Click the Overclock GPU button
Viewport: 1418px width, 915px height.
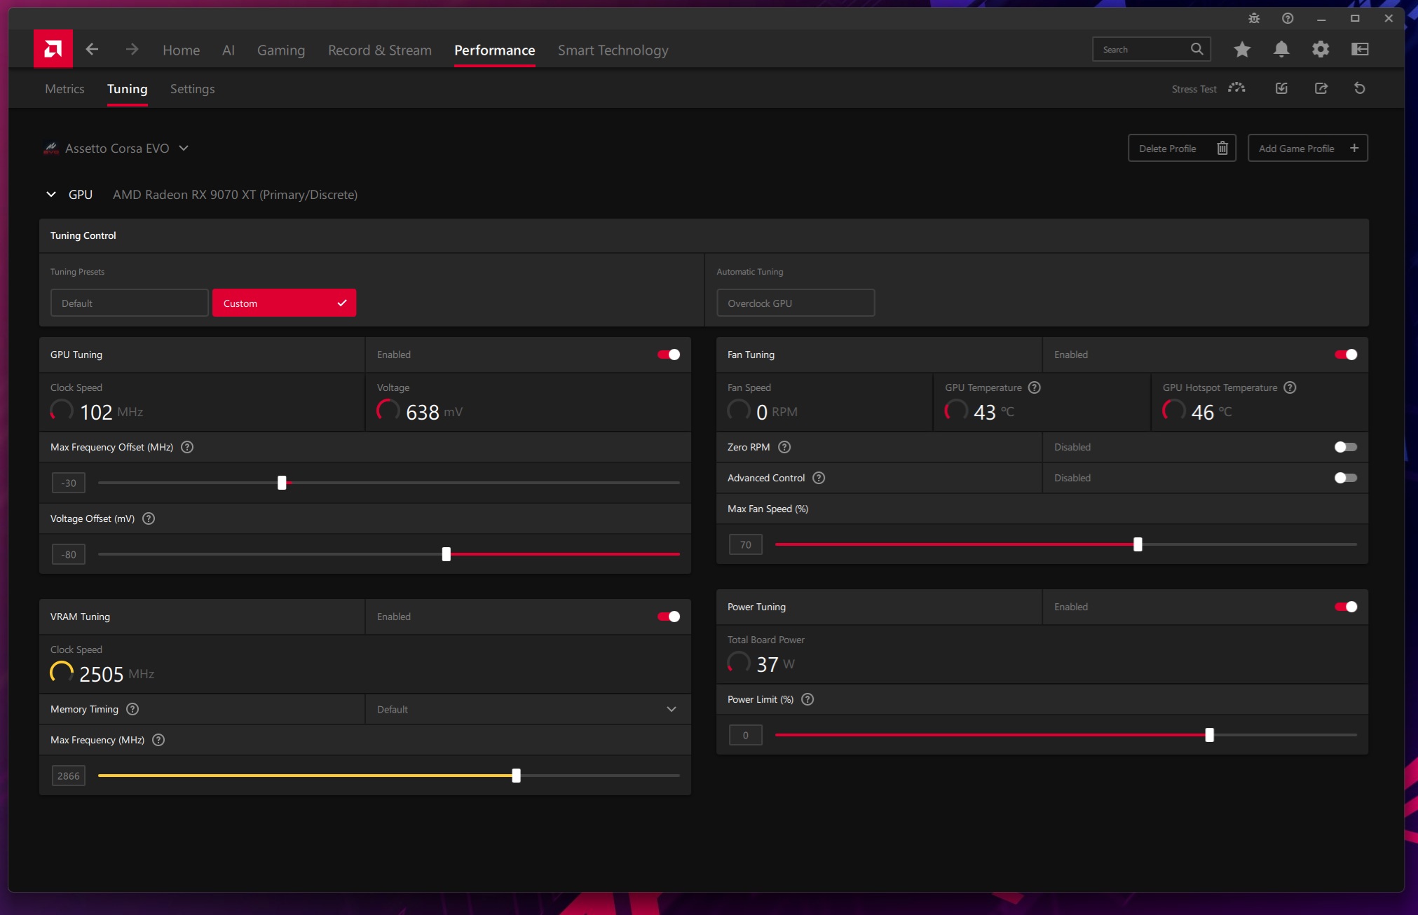[795, 303]
